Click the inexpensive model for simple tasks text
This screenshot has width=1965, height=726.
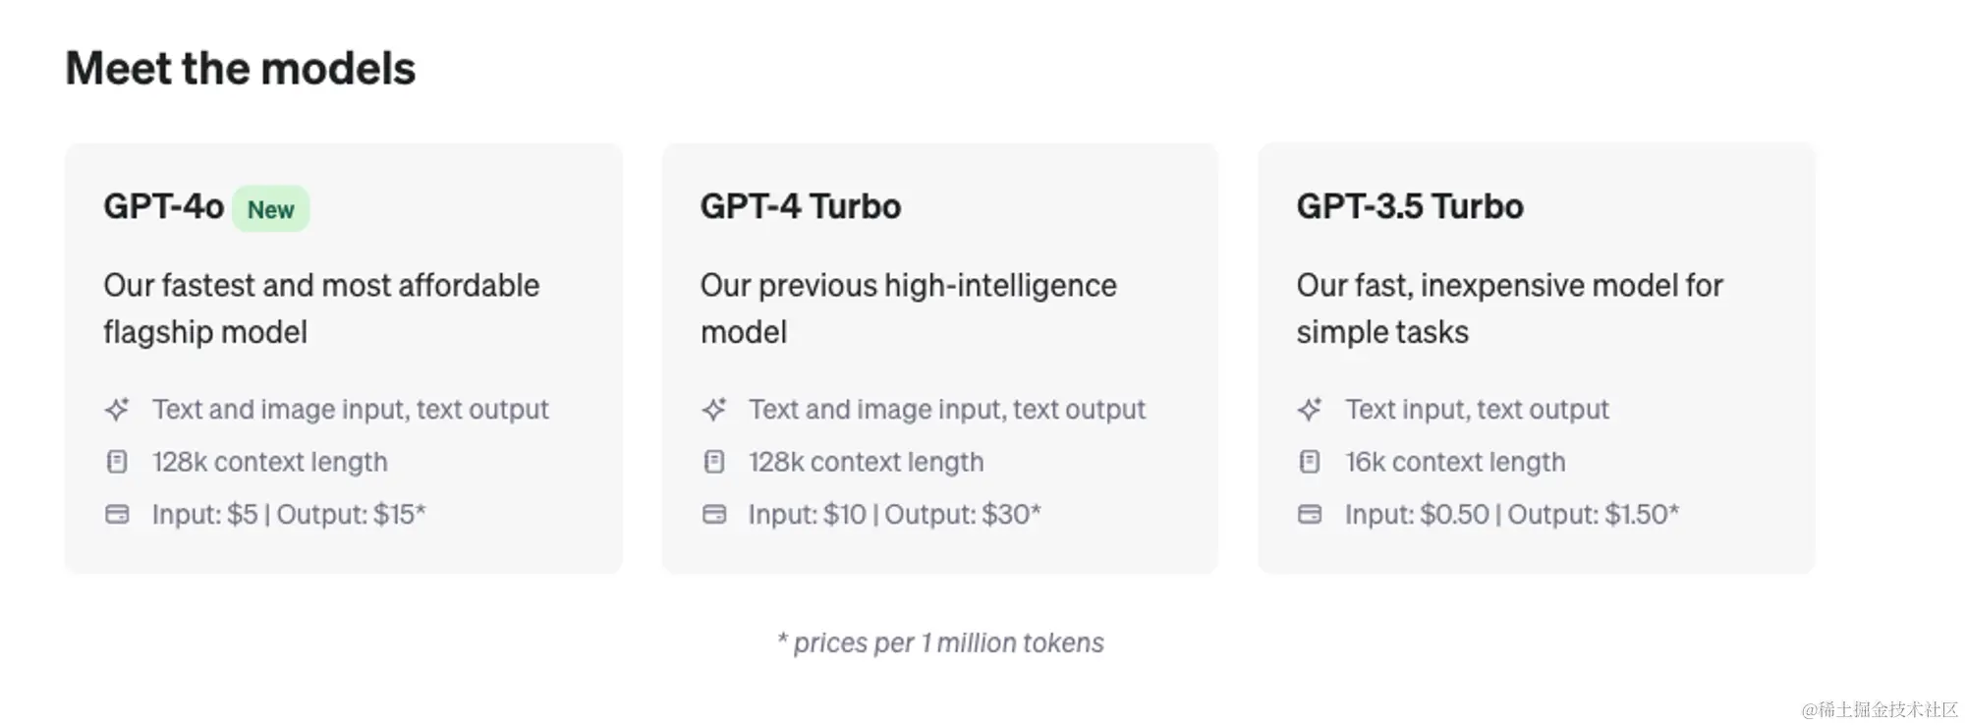1509,308
